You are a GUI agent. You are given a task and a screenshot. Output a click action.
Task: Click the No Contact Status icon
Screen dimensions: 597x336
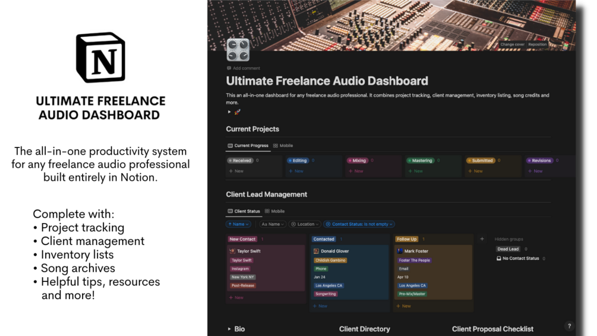point(499,258)
